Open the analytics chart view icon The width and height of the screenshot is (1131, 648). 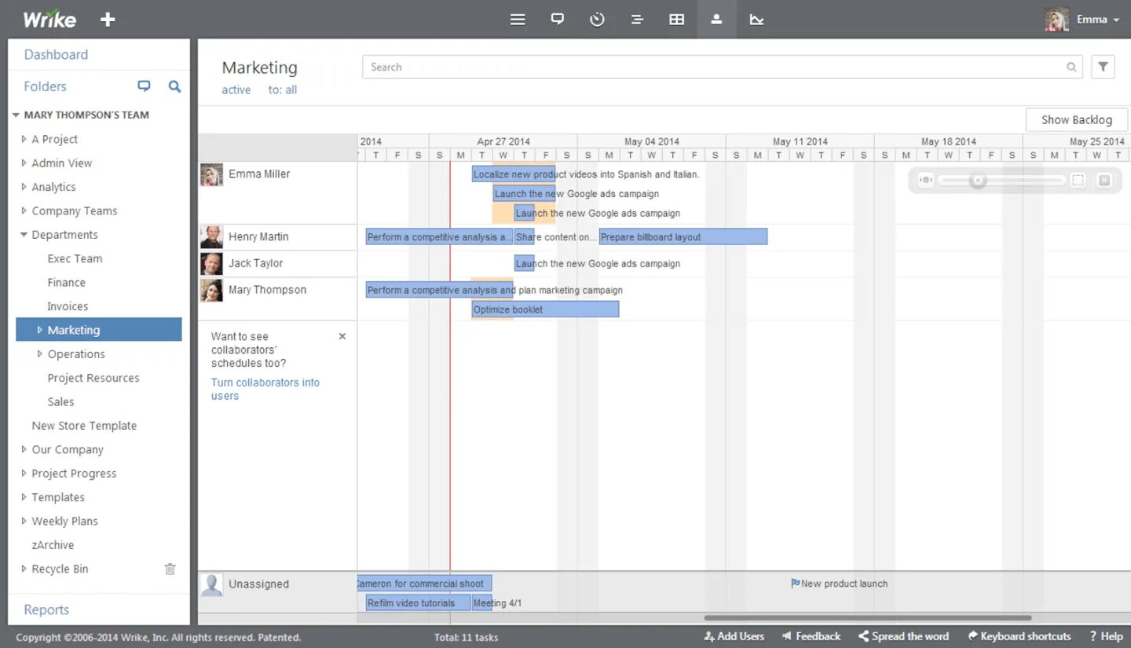pyautogui.click(x=756, y=20)
